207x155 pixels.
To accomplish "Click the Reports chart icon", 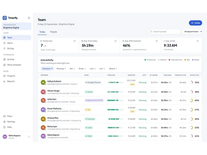I will point(5,81).
